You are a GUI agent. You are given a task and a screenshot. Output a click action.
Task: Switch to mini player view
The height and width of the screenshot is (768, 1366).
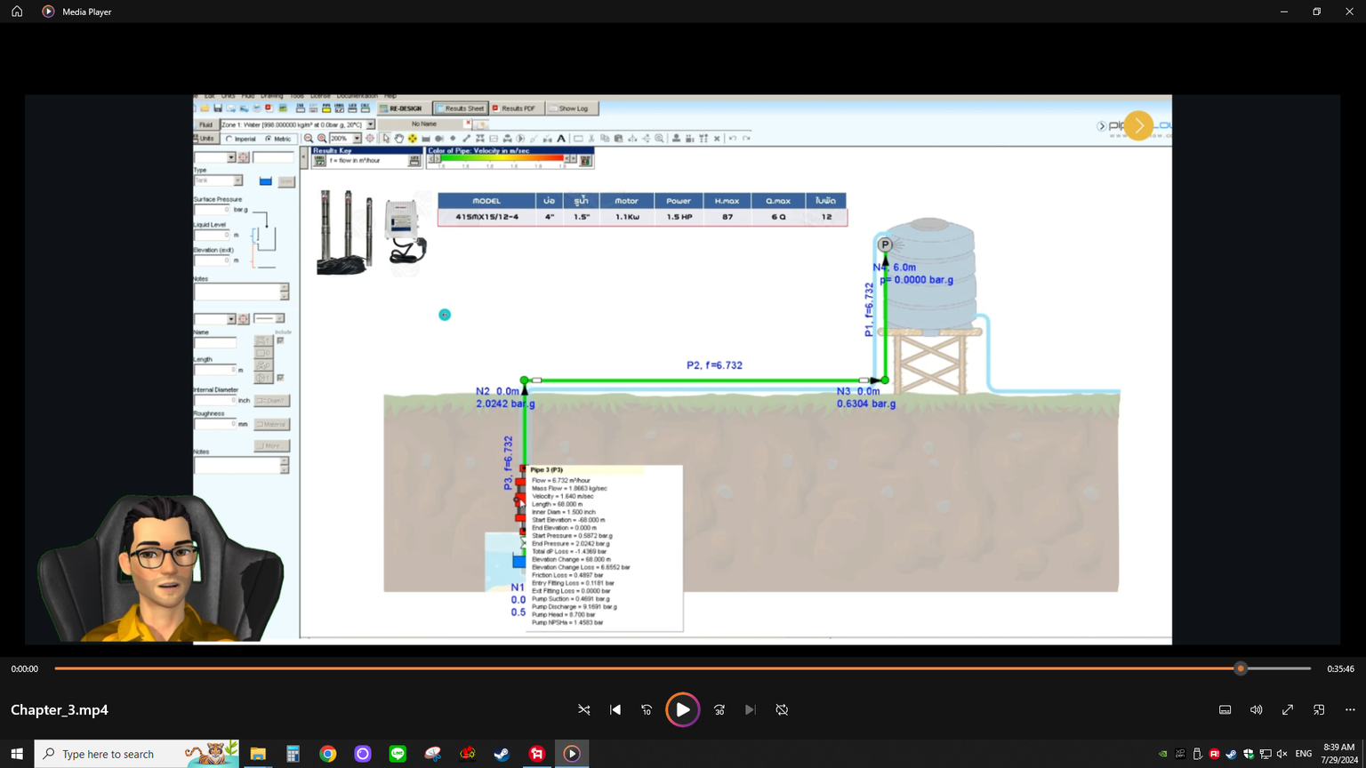[1319, 710]
